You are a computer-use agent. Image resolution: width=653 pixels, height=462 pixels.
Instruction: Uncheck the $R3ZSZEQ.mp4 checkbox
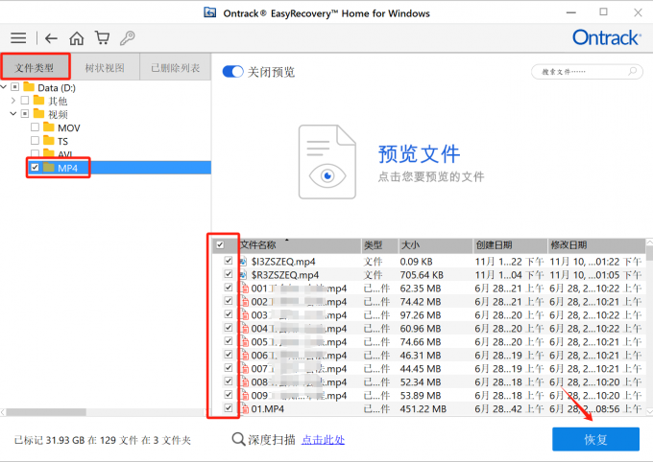click(x=229, y=274)
